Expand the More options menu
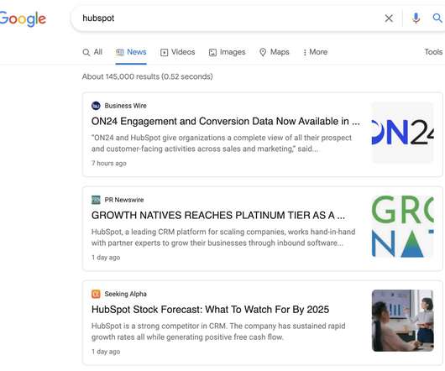This screenshot has width=445, height=371. 315,52
